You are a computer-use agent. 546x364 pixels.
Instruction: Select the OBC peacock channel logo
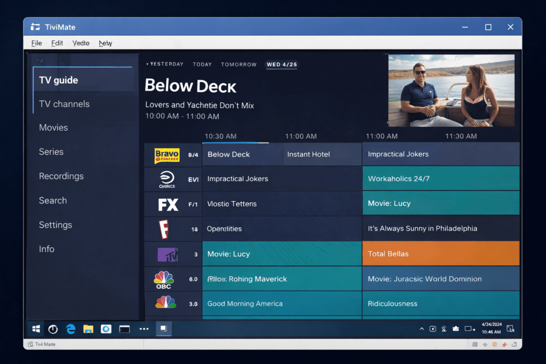164,280
